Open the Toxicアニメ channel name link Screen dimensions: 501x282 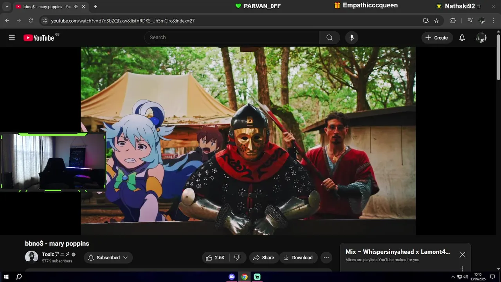(56, 254)
